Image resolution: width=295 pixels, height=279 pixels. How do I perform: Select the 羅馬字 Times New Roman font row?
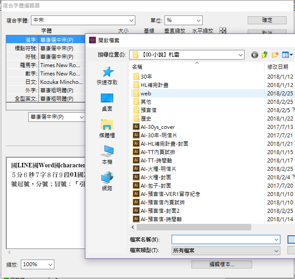pos(60,65)
